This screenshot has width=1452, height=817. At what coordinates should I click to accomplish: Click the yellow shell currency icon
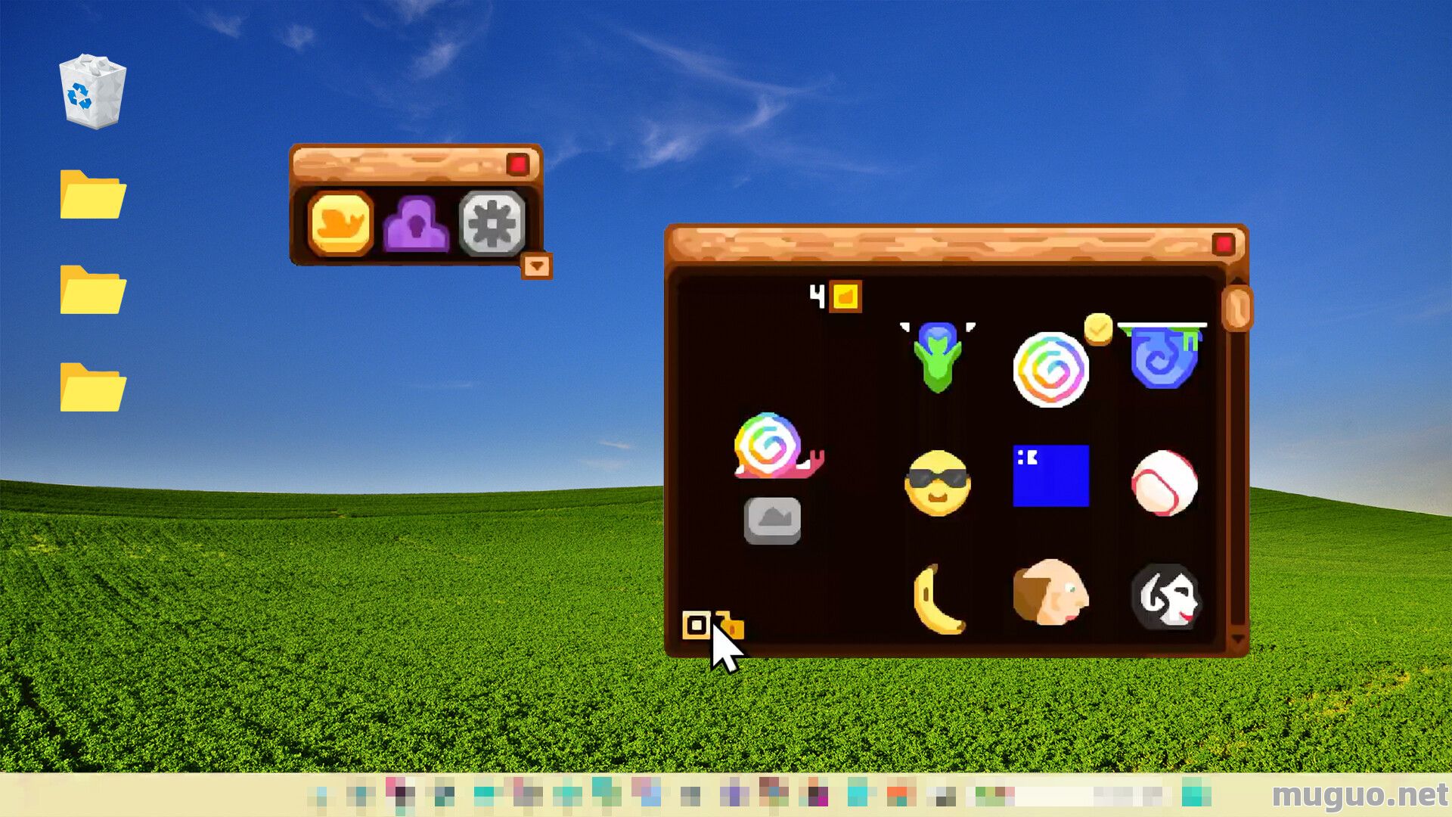click(845, 297)
